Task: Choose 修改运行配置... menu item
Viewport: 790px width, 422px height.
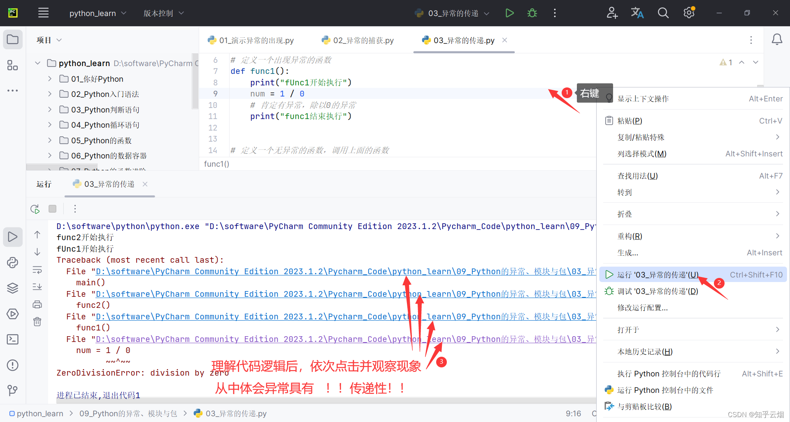Action: tap(693, 307)
